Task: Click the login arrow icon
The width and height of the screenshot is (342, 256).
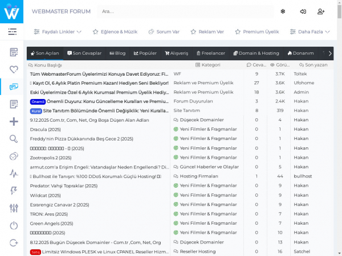Action: coord(303,11)
